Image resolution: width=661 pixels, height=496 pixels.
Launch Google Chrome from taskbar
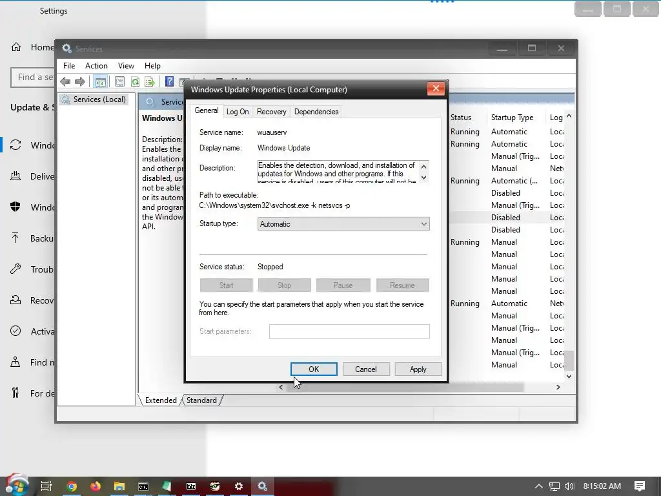pyautogui.click(x=72, y=486)
